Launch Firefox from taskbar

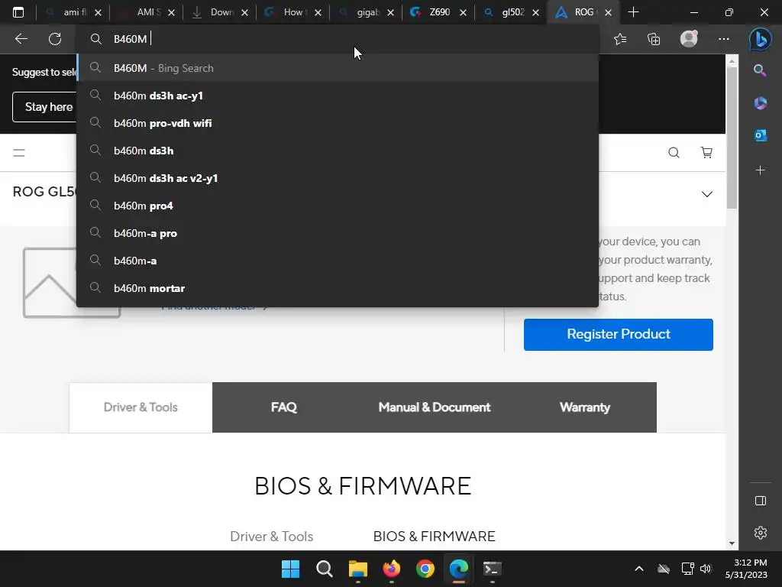pos(392,569)
